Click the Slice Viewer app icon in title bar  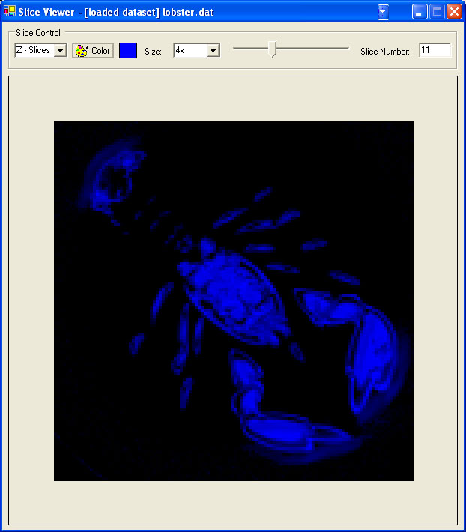pyautogui.click(x=10, y=12)
